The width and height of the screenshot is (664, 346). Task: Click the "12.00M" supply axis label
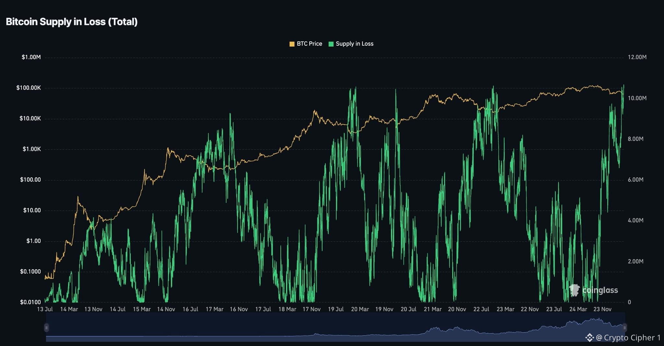[x=637, y=57]
